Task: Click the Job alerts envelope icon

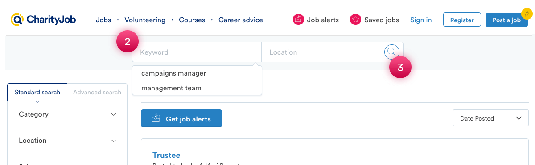Action: click(x=298, y=20)
